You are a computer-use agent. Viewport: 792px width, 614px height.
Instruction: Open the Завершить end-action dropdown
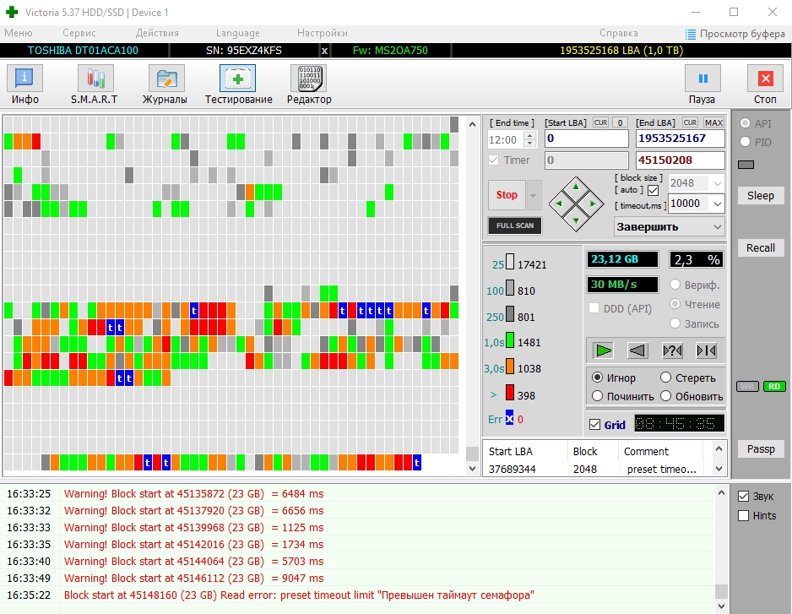point(670,227)
